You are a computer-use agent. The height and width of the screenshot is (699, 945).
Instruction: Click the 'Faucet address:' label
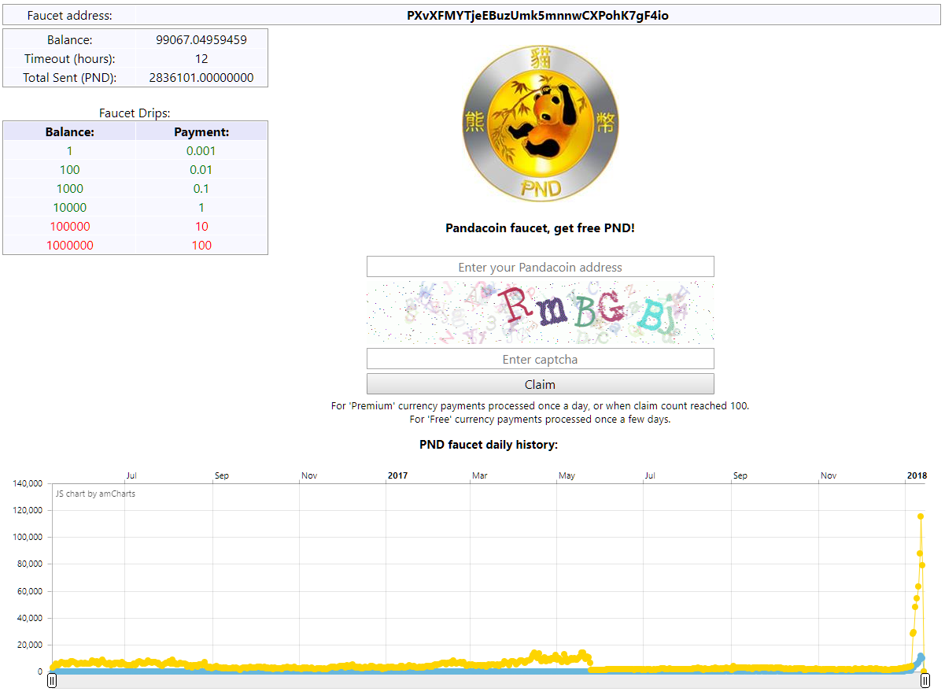(x=69, y=15)
